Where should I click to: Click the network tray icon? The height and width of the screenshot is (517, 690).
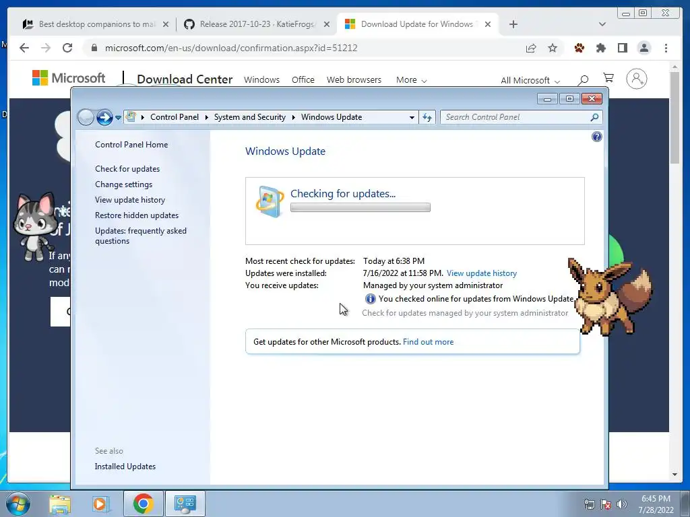pyautogui.click(x=589, y=504)
